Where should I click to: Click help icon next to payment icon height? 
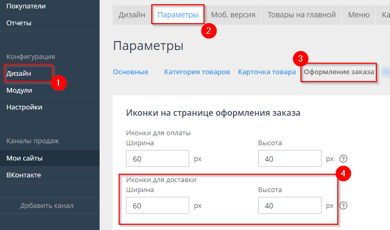point(344,159)
